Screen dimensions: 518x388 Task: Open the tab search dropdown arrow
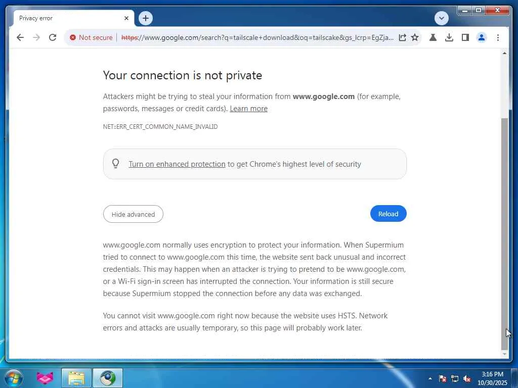(442, 18)
